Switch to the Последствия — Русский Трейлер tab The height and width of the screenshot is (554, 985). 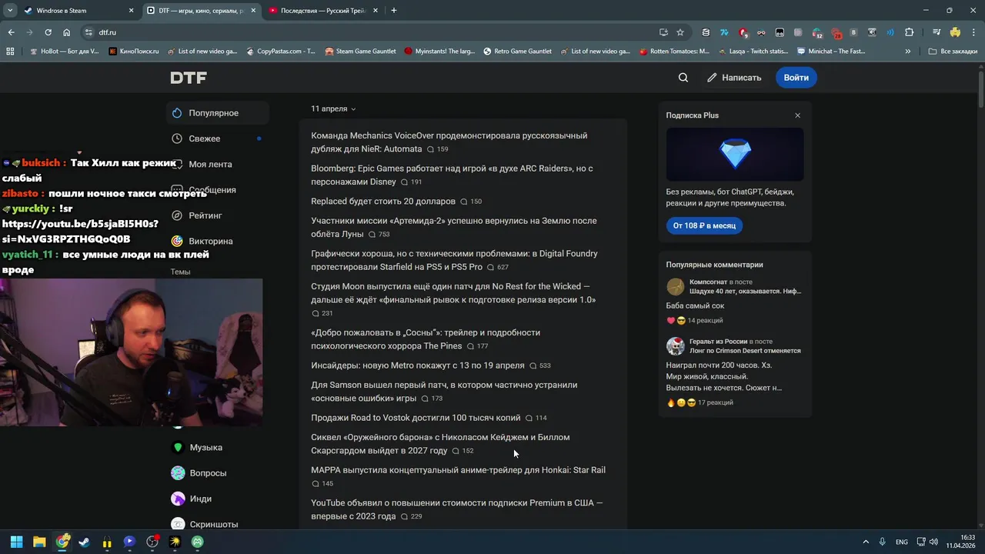(322, 11)
